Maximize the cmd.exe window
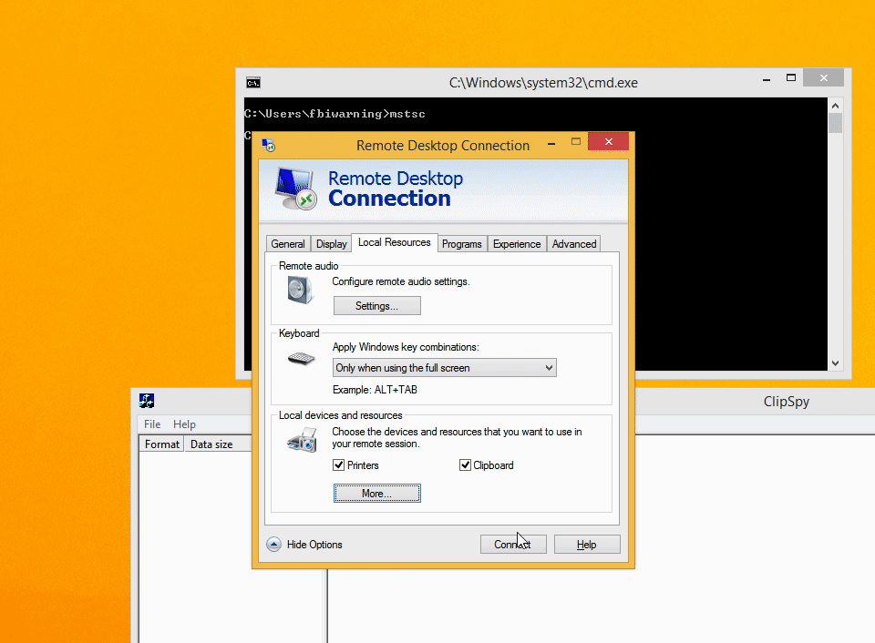This screenshot has height=643, width=875. pos(791,78)
